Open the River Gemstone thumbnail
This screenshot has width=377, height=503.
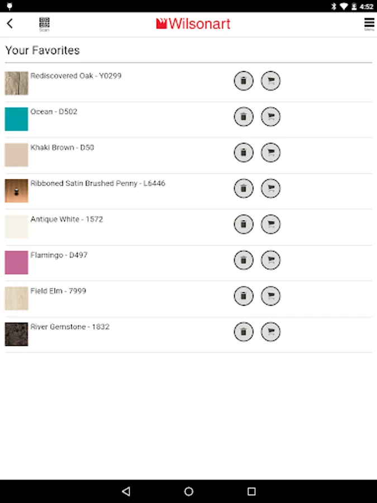coord(16,334)
